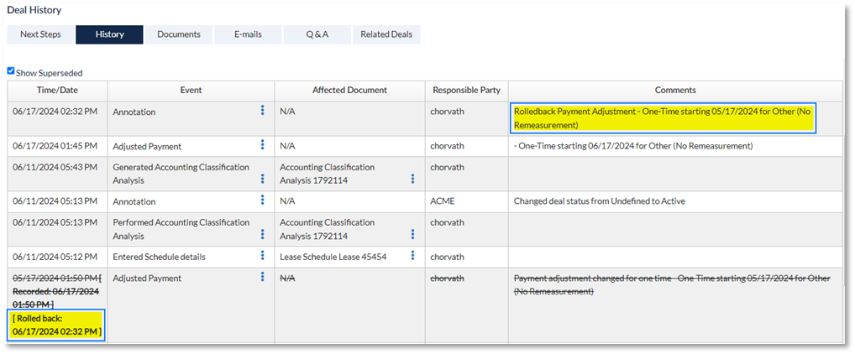Click the Responsible Party column header

(x=467, y=91)
